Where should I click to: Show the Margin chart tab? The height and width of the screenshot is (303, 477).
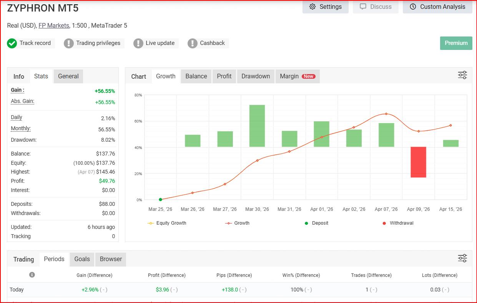pos(298,76)
